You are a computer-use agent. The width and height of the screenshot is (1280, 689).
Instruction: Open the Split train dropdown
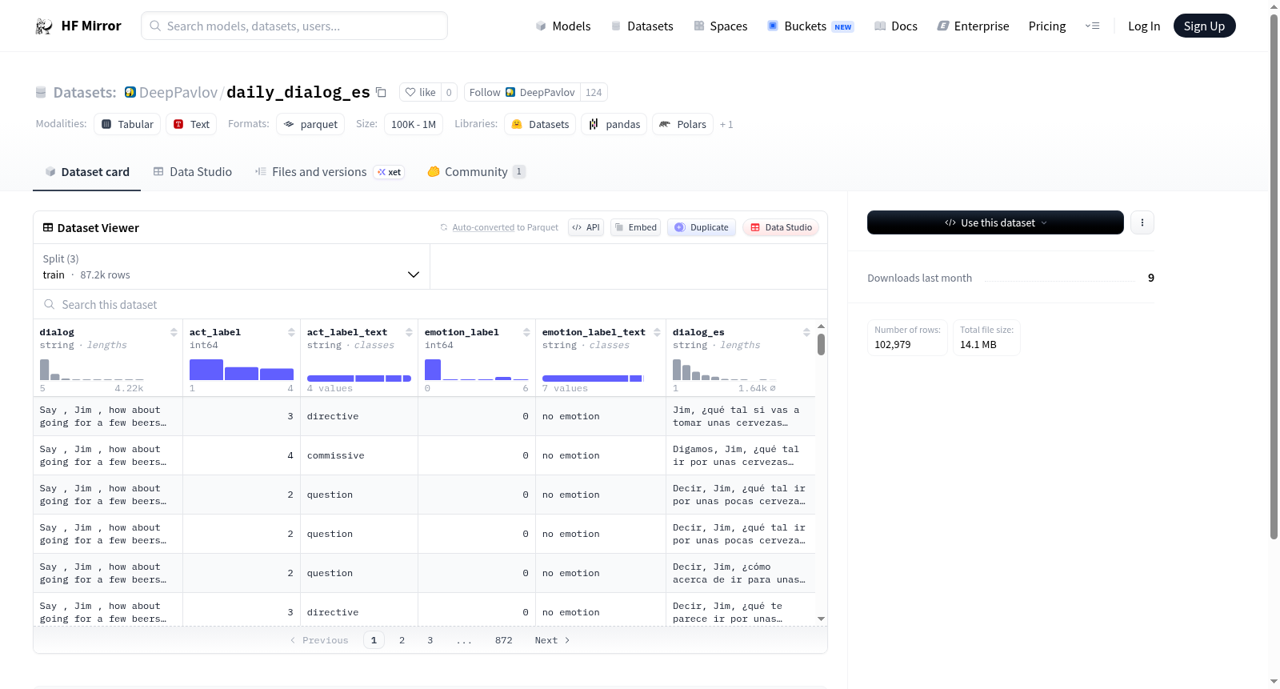(232, 266)
